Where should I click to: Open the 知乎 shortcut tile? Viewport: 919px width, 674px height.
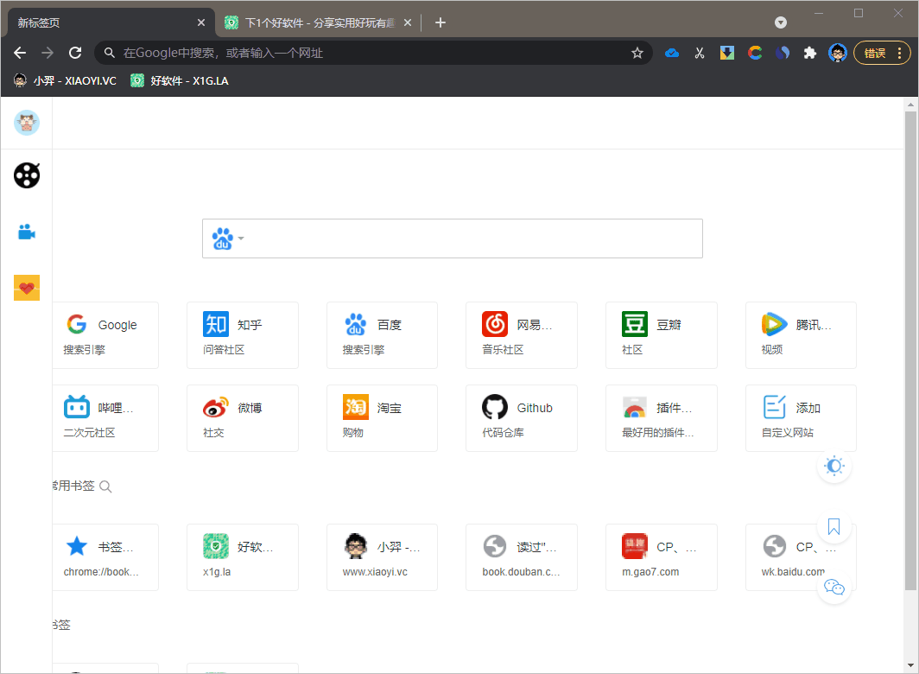coord(242,335)
